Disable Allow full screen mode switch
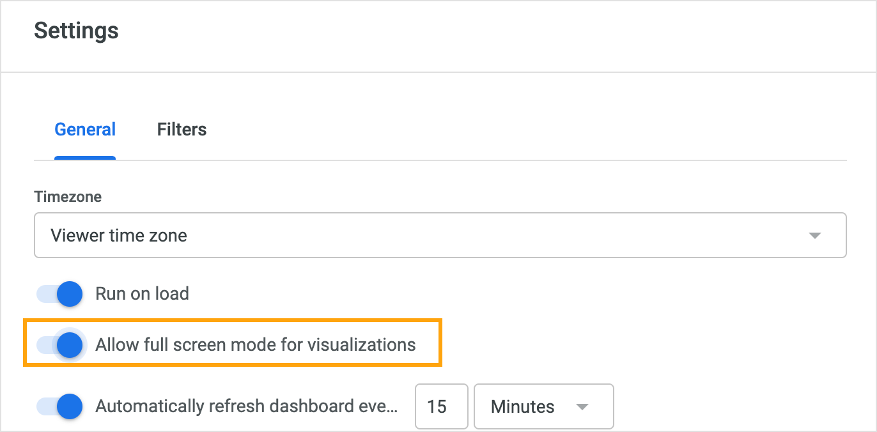The image size is (877, 432). [x=59, y=345]
